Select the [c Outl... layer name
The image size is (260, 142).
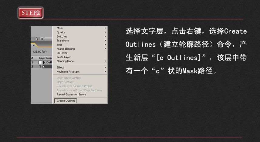[48, 62]
